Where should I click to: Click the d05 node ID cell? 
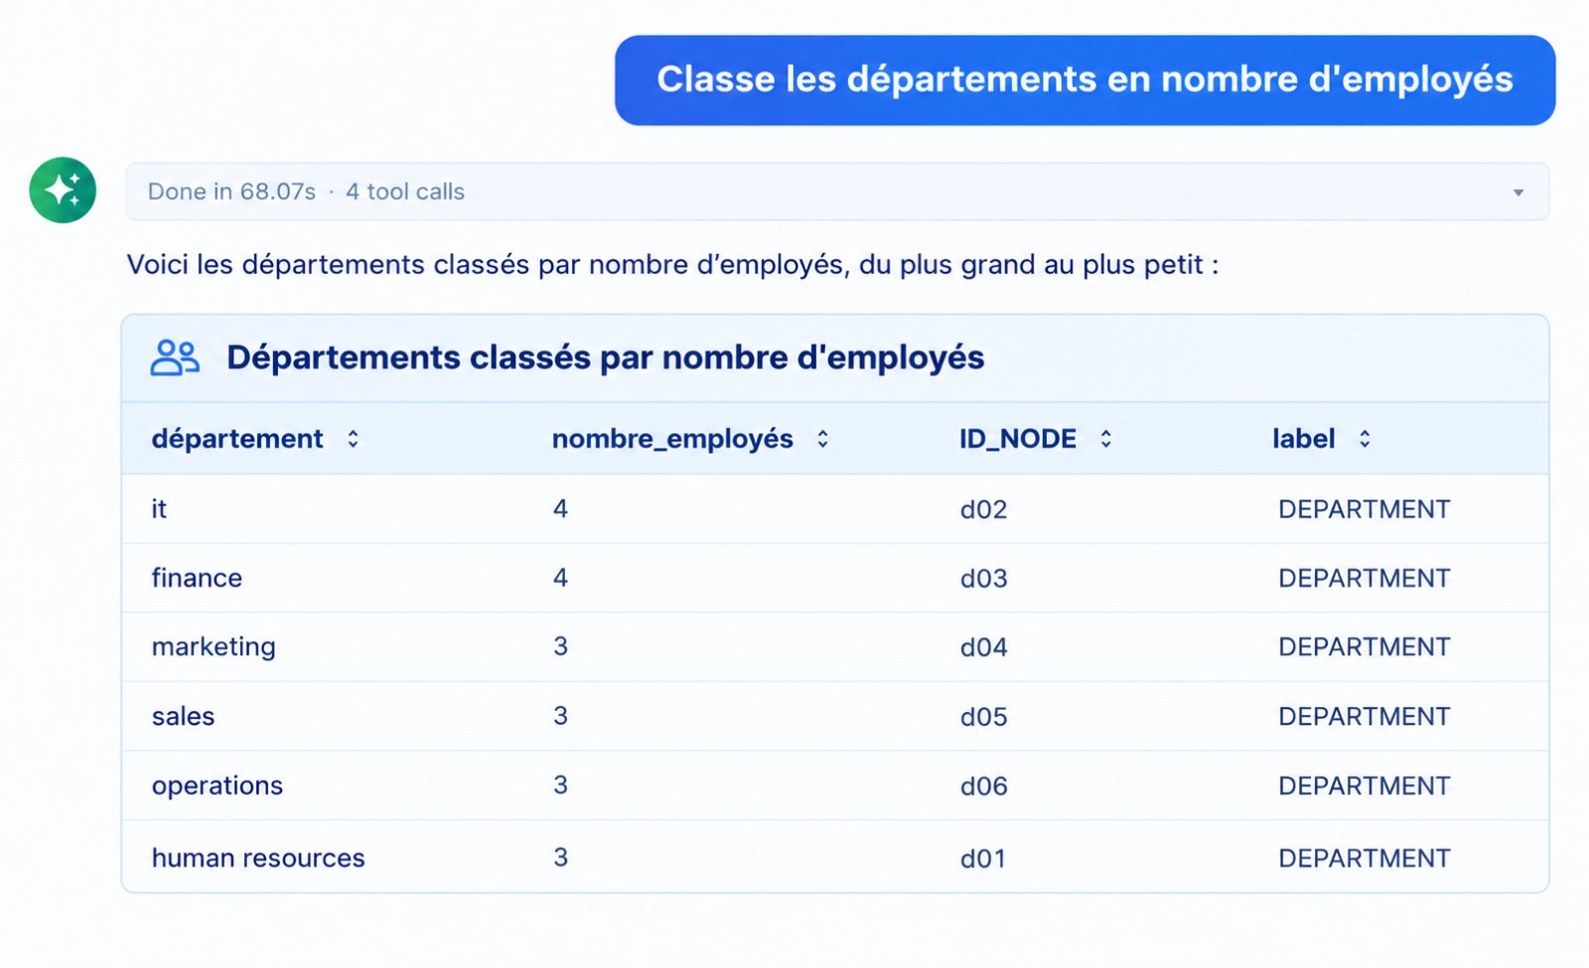point(983,718)
